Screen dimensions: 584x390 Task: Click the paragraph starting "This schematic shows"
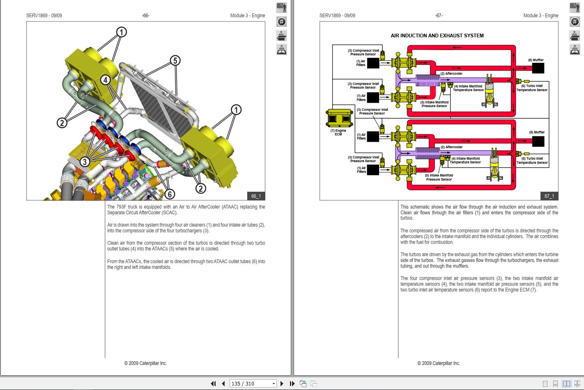pos(479,213)
